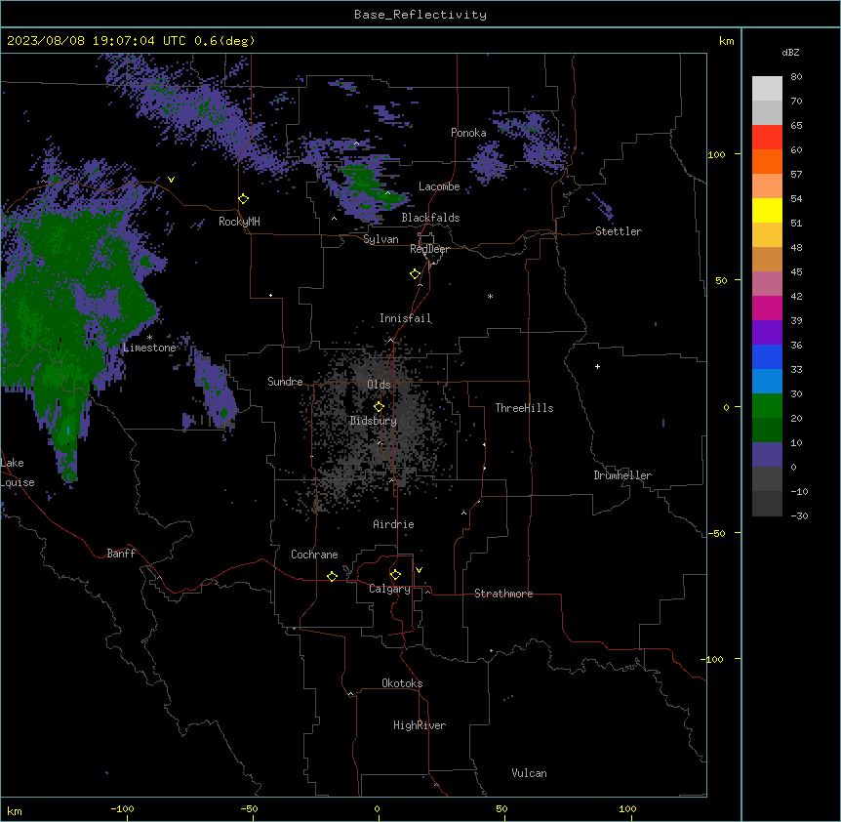Select the magenta 39-42 dBZ legend swatch

coord(767,308)
